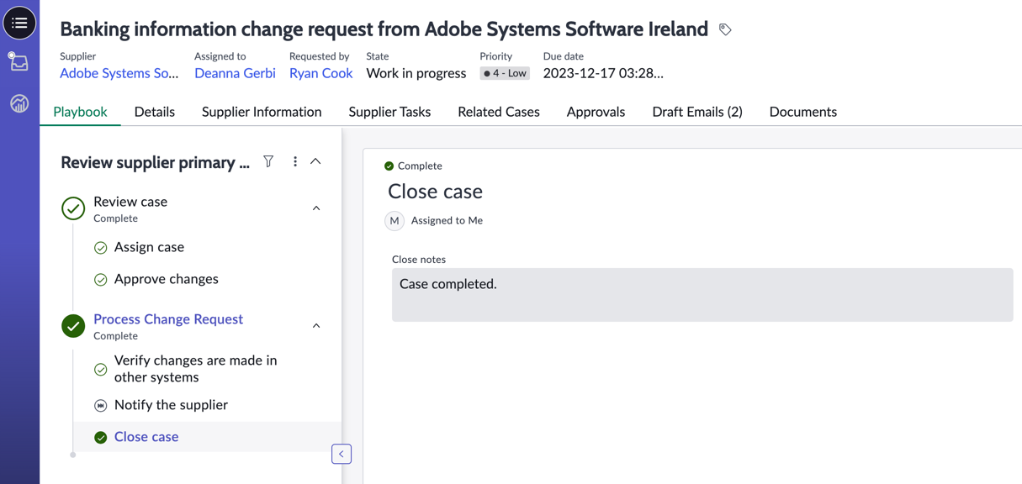Select Verify changes are made in other systems
1022x484 pixels.
pyautogui.click(x=196, y=369)
